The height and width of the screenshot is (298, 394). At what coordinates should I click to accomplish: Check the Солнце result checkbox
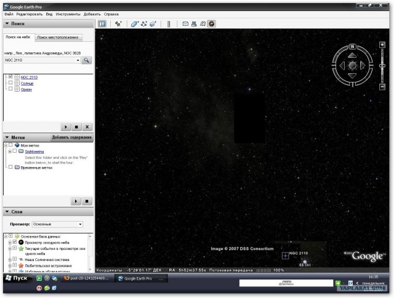coord(10,83)
